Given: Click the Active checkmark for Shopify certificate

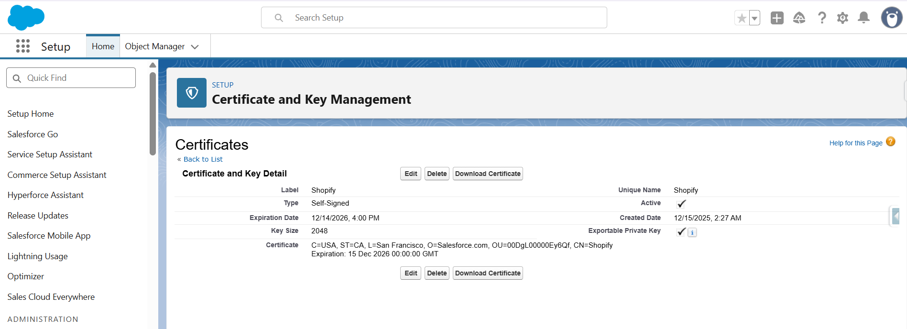Looking at the screenshot, I should [x=681, y=204].
